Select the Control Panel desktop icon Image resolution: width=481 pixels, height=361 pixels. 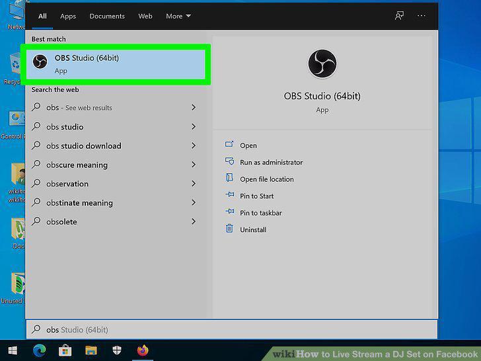[13, 125]
